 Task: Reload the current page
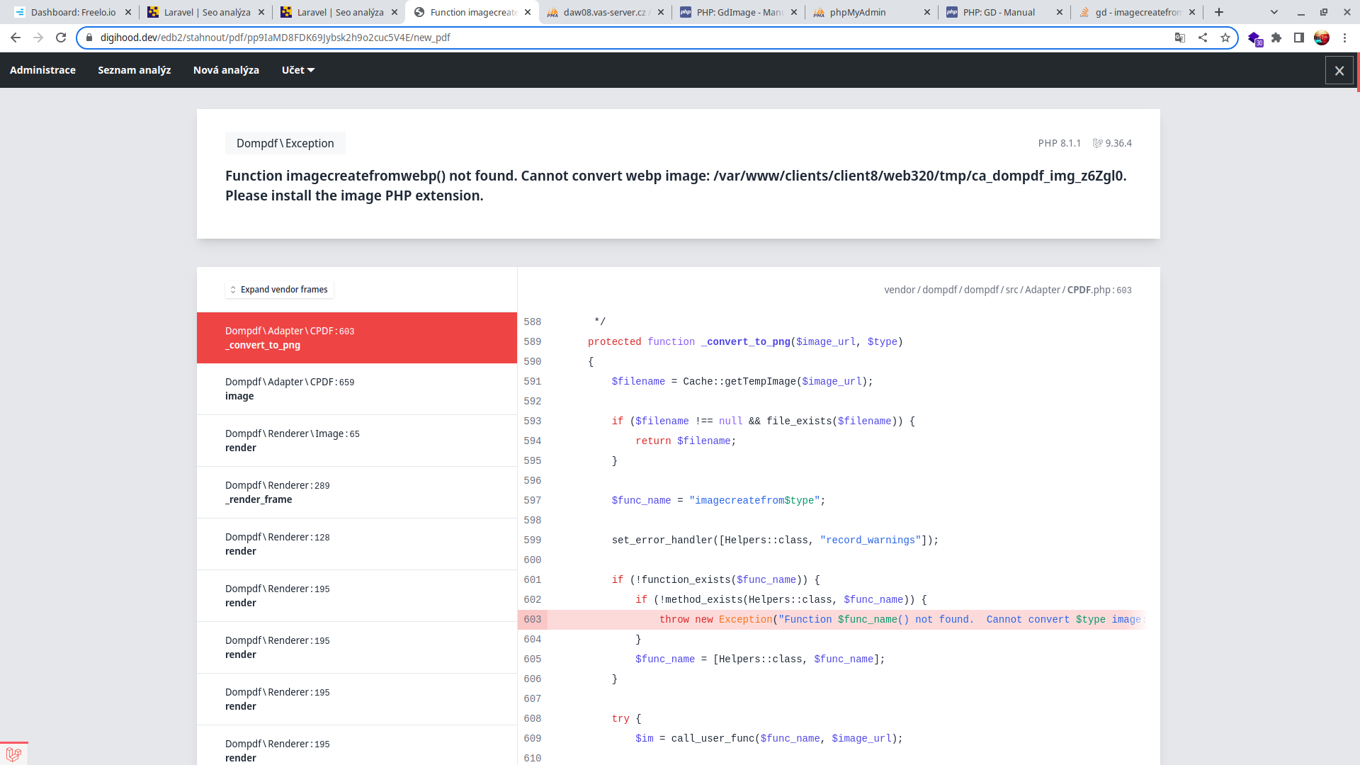[61, 38]
